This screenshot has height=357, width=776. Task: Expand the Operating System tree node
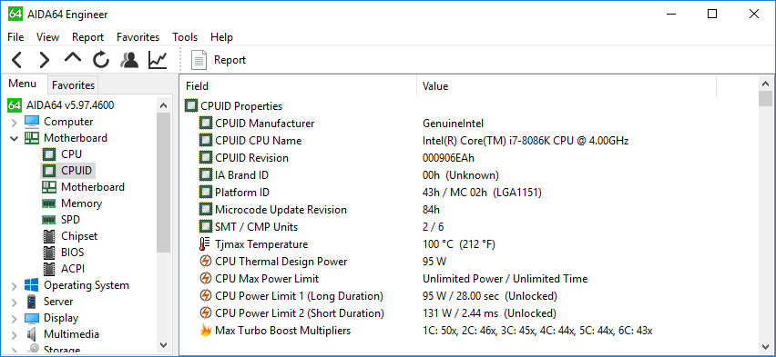pos(14,285)
